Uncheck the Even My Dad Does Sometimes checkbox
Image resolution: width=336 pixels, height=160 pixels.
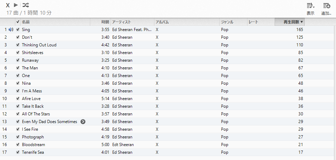[18, 122]
